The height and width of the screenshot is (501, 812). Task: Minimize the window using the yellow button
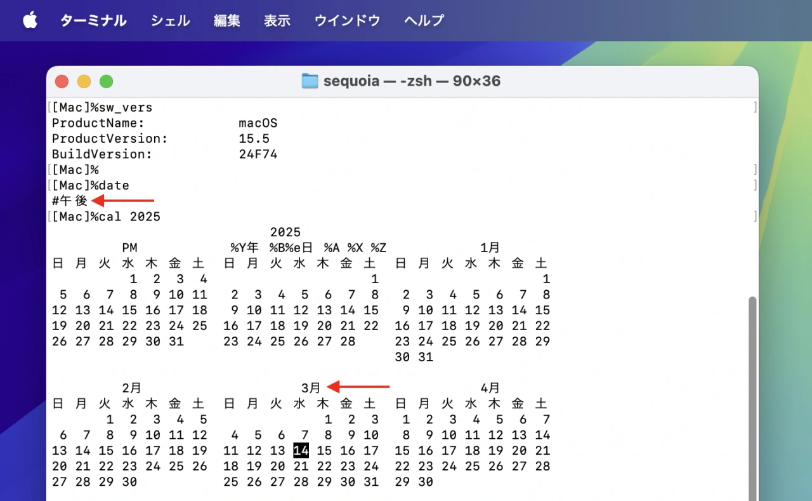(x=84, y=81)
